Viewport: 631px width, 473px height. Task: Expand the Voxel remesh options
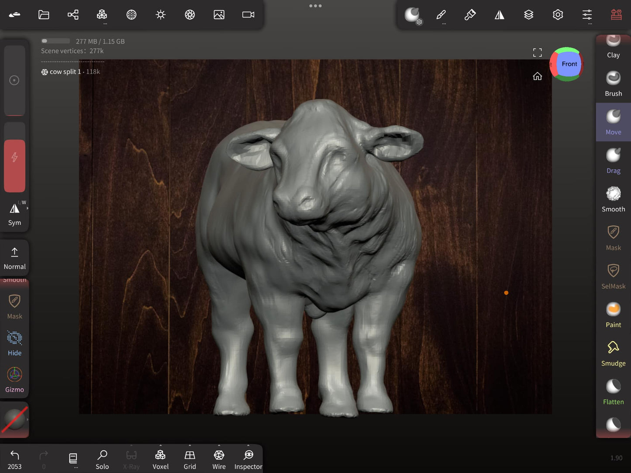[160, 459]
